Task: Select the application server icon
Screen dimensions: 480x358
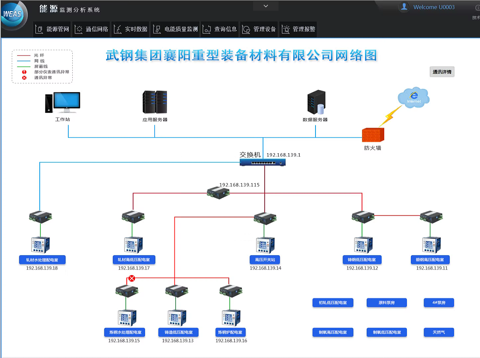Action: pos(155,102)
